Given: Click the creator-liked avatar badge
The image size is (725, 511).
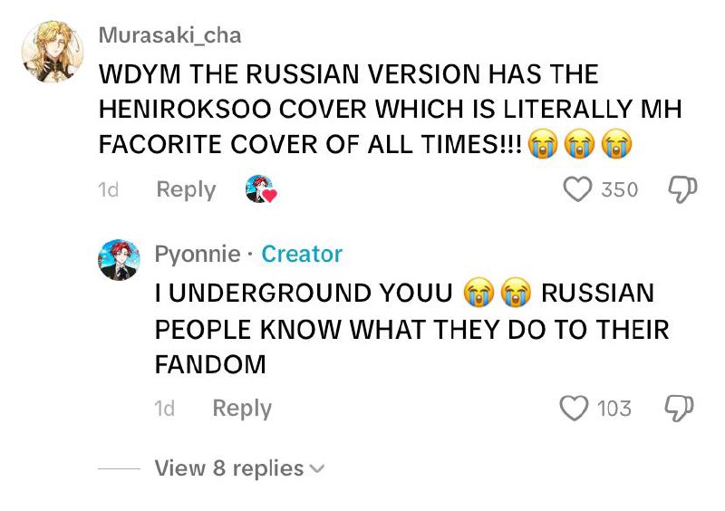Looking at the screenshot, I should (x=261, y=189).
